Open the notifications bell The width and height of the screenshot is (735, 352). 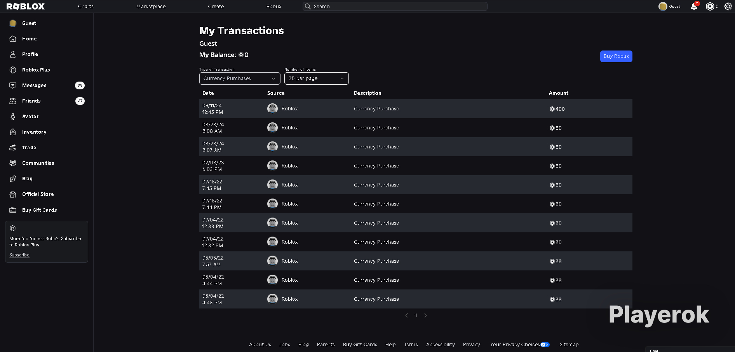point(694,6)
